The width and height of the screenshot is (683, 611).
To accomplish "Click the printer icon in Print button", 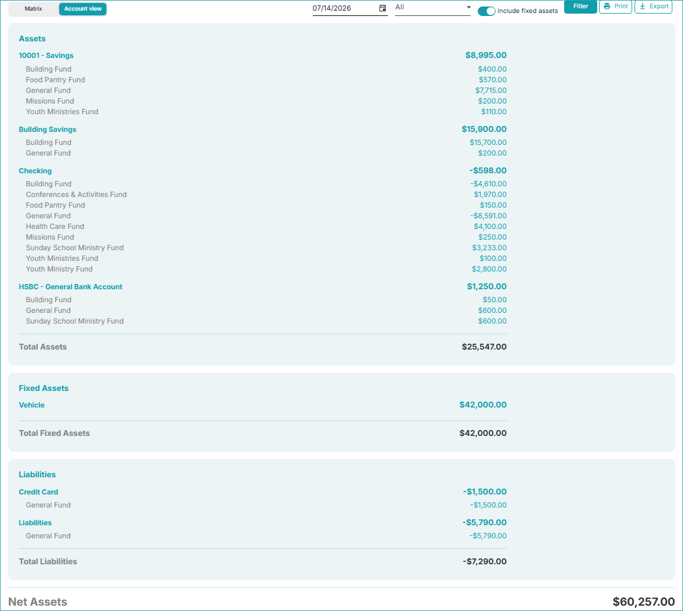I will 607,6.
